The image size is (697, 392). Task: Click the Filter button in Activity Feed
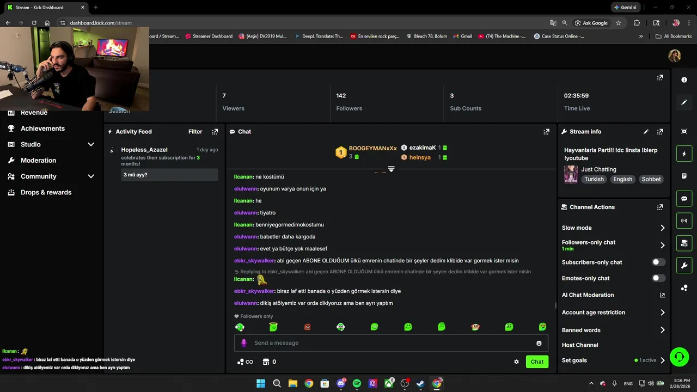195,132
